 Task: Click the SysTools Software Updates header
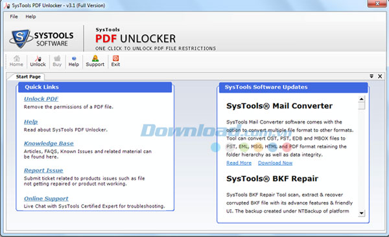(293, 87)
